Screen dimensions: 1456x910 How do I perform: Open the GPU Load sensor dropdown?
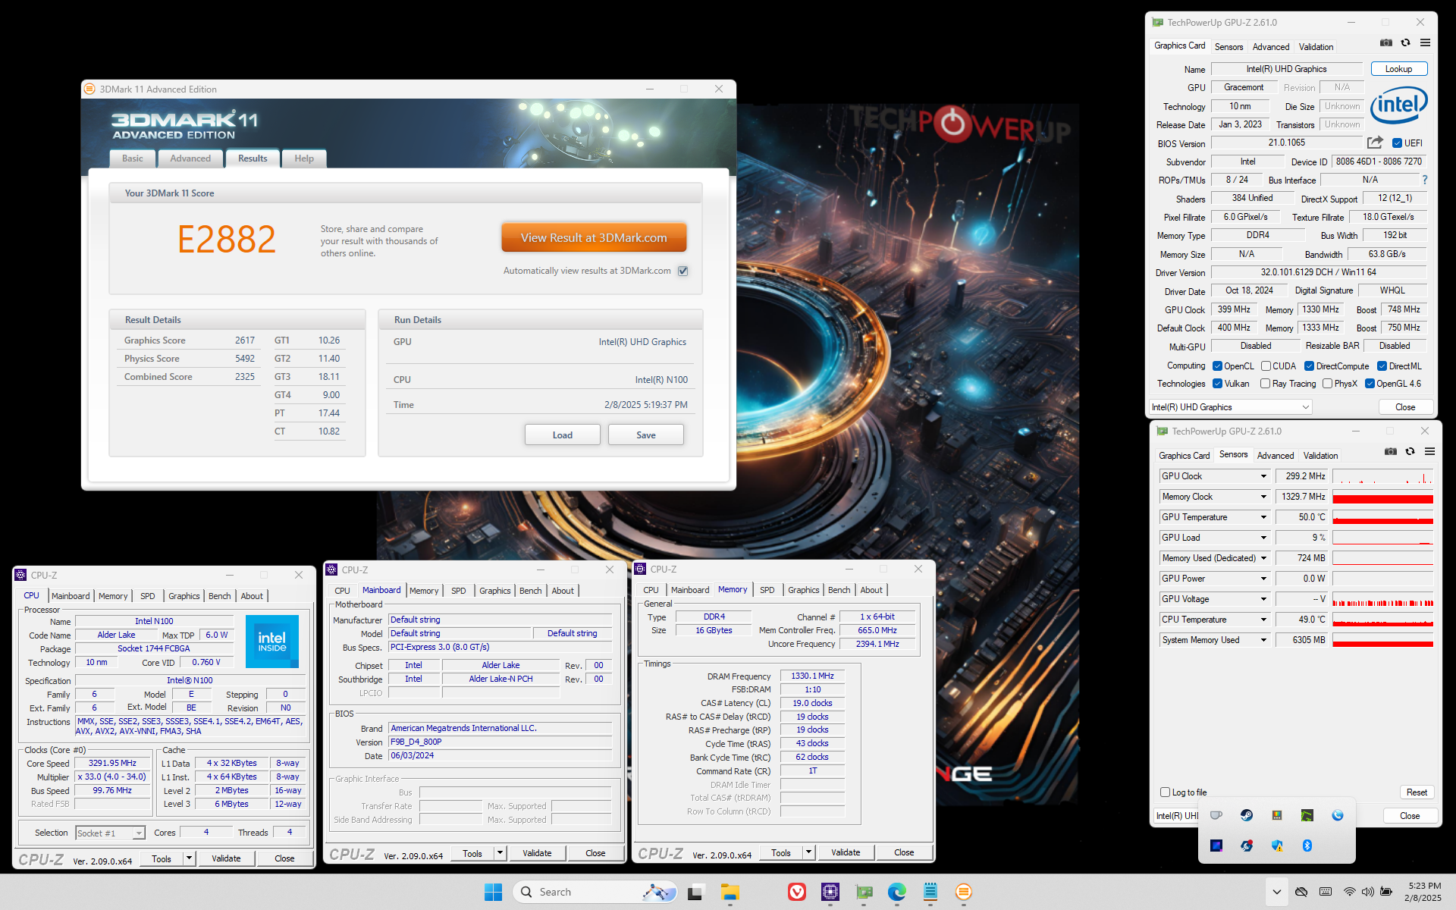1263,538
